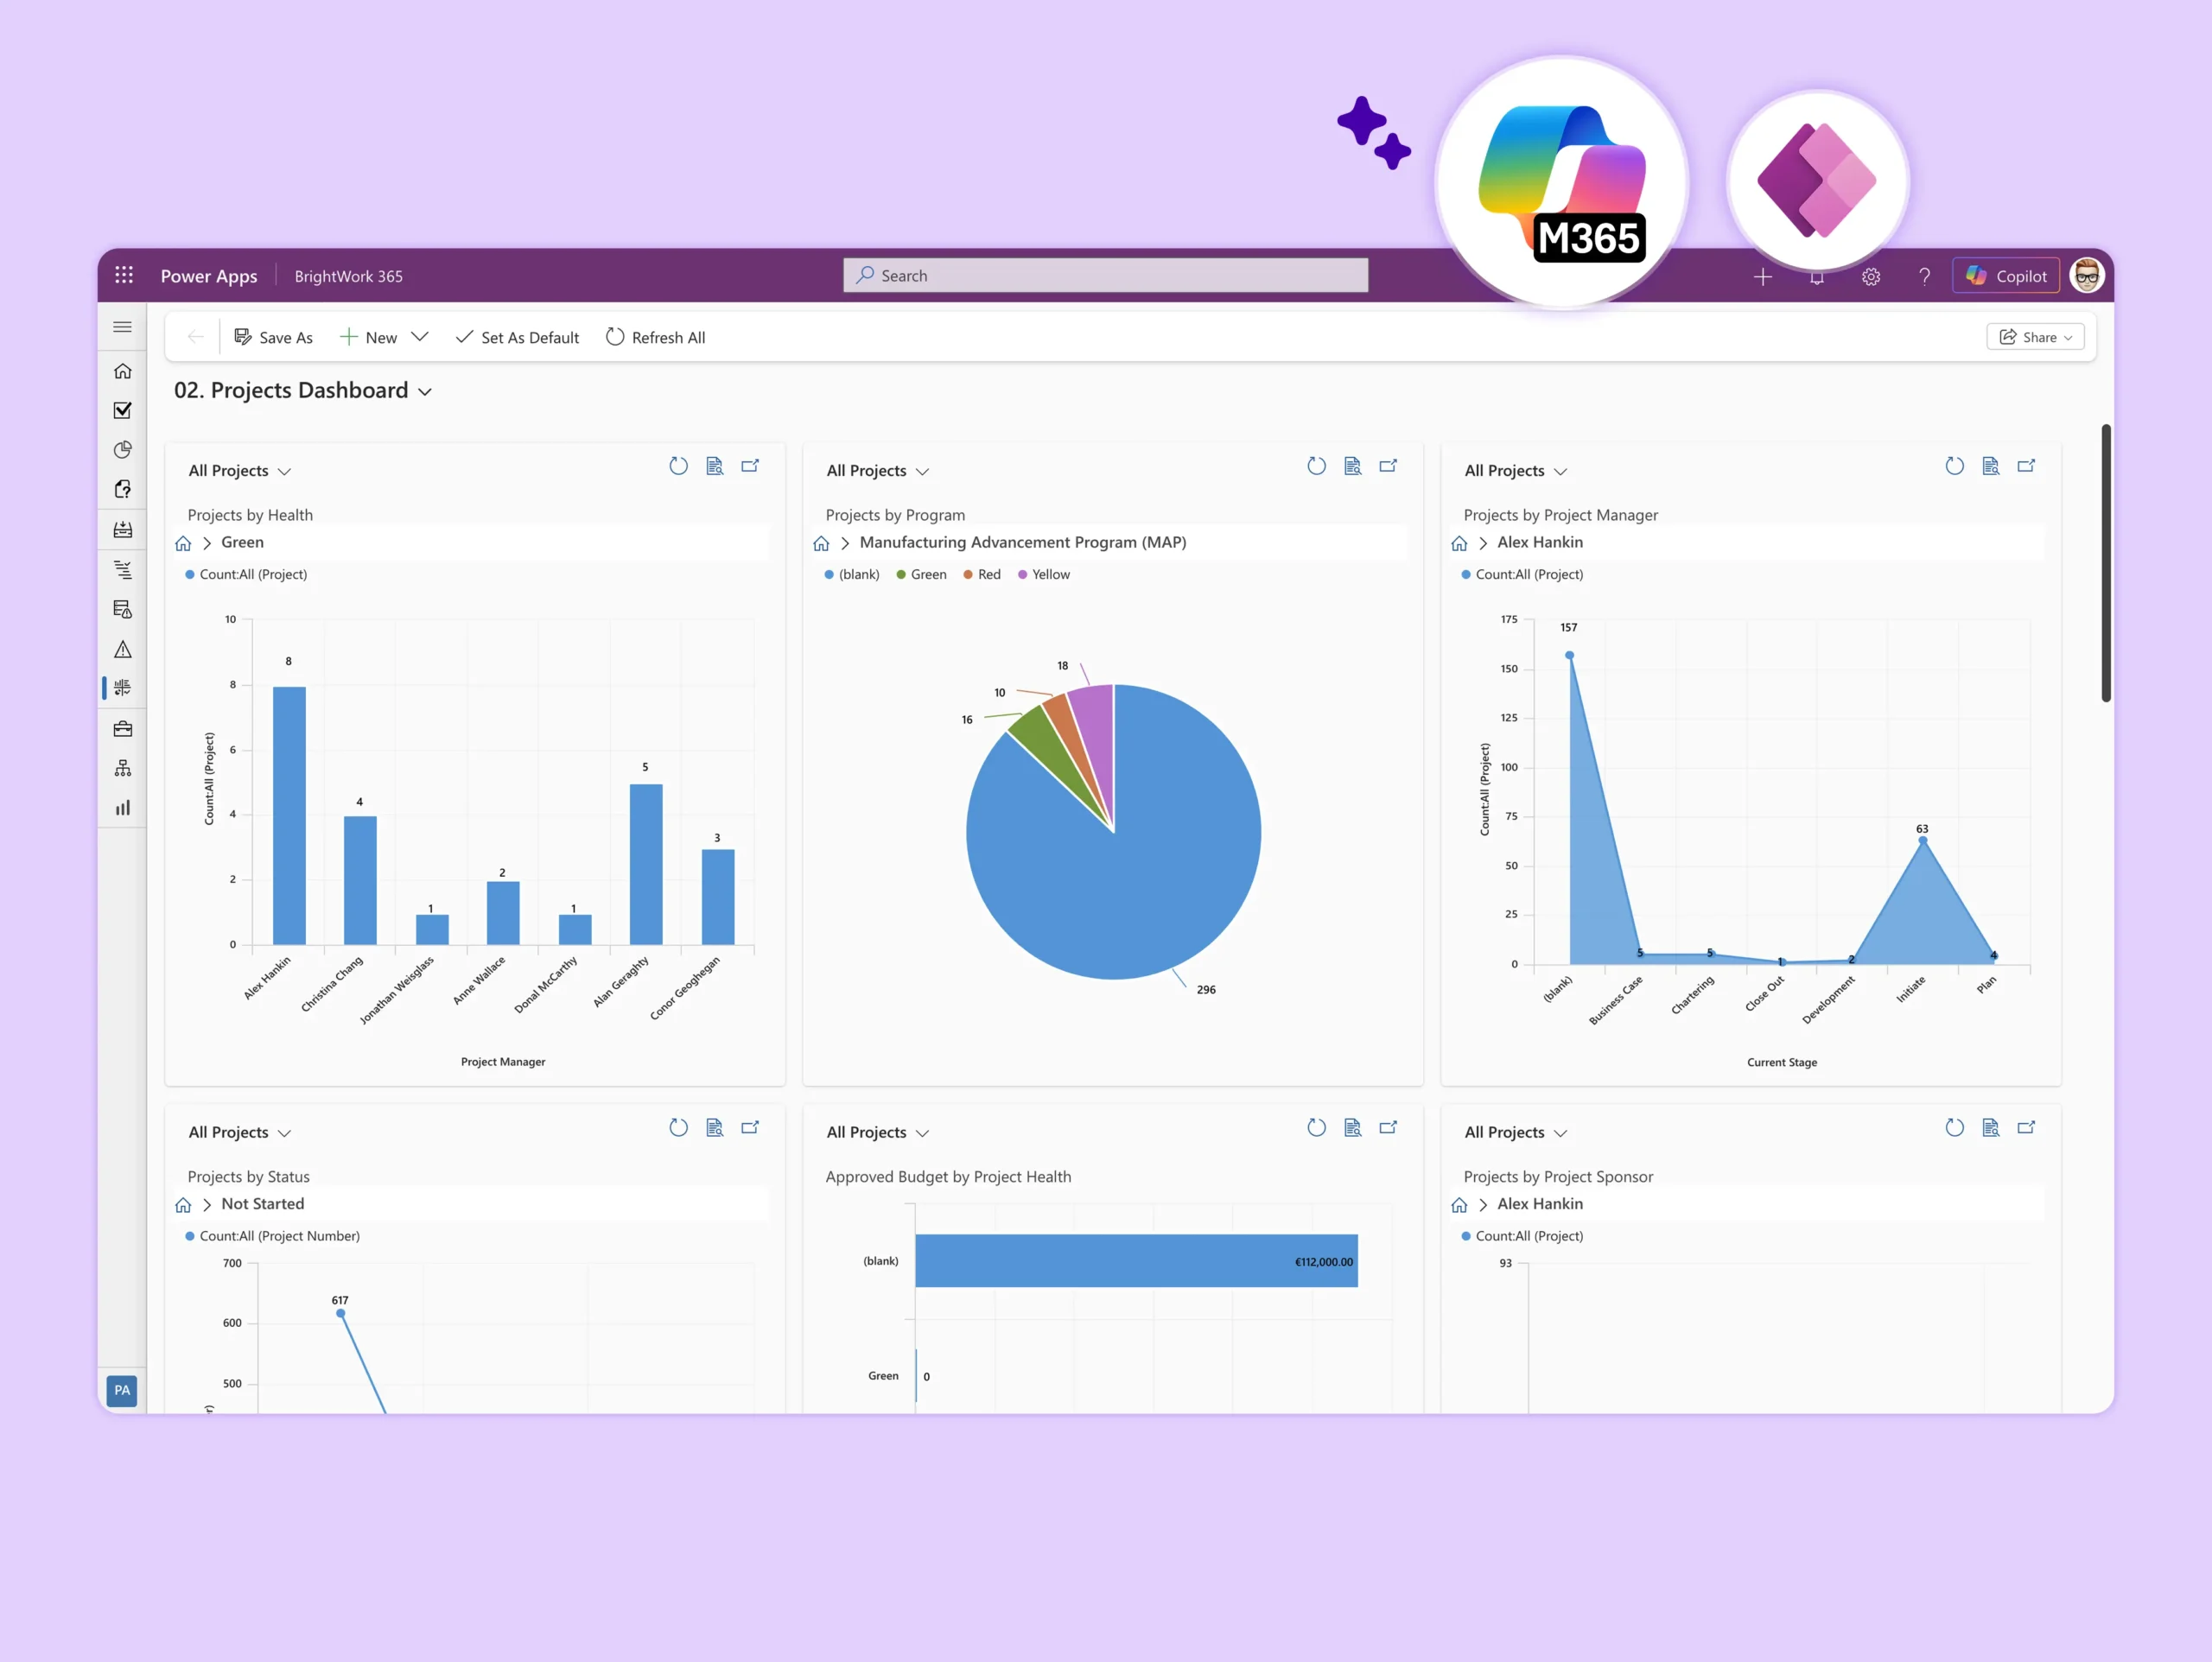Open the briefcase icon in sidebar
The width and height of the screenshot is (2212, 1662).
point(123,729)
